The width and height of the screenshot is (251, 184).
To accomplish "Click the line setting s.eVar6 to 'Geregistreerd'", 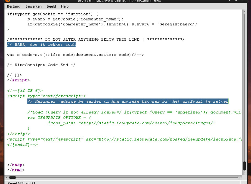I will pos(112,24).
